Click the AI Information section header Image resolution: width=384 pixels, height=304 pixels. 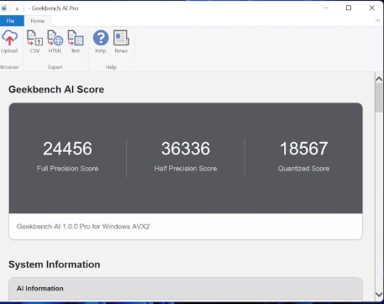tap(186, 289)
